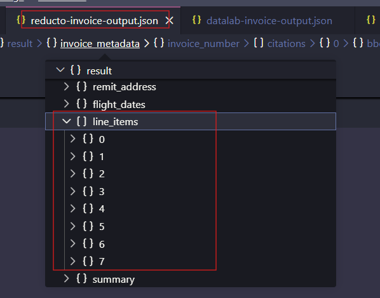Expand the remit_address node
Image resolution: width=380 pixels, height=298 pixels.
point(66,86)
